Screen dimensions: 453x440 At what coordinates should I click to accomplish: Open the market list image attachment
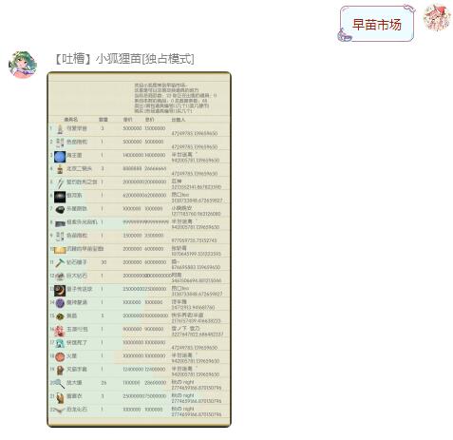tap(140, 249)
